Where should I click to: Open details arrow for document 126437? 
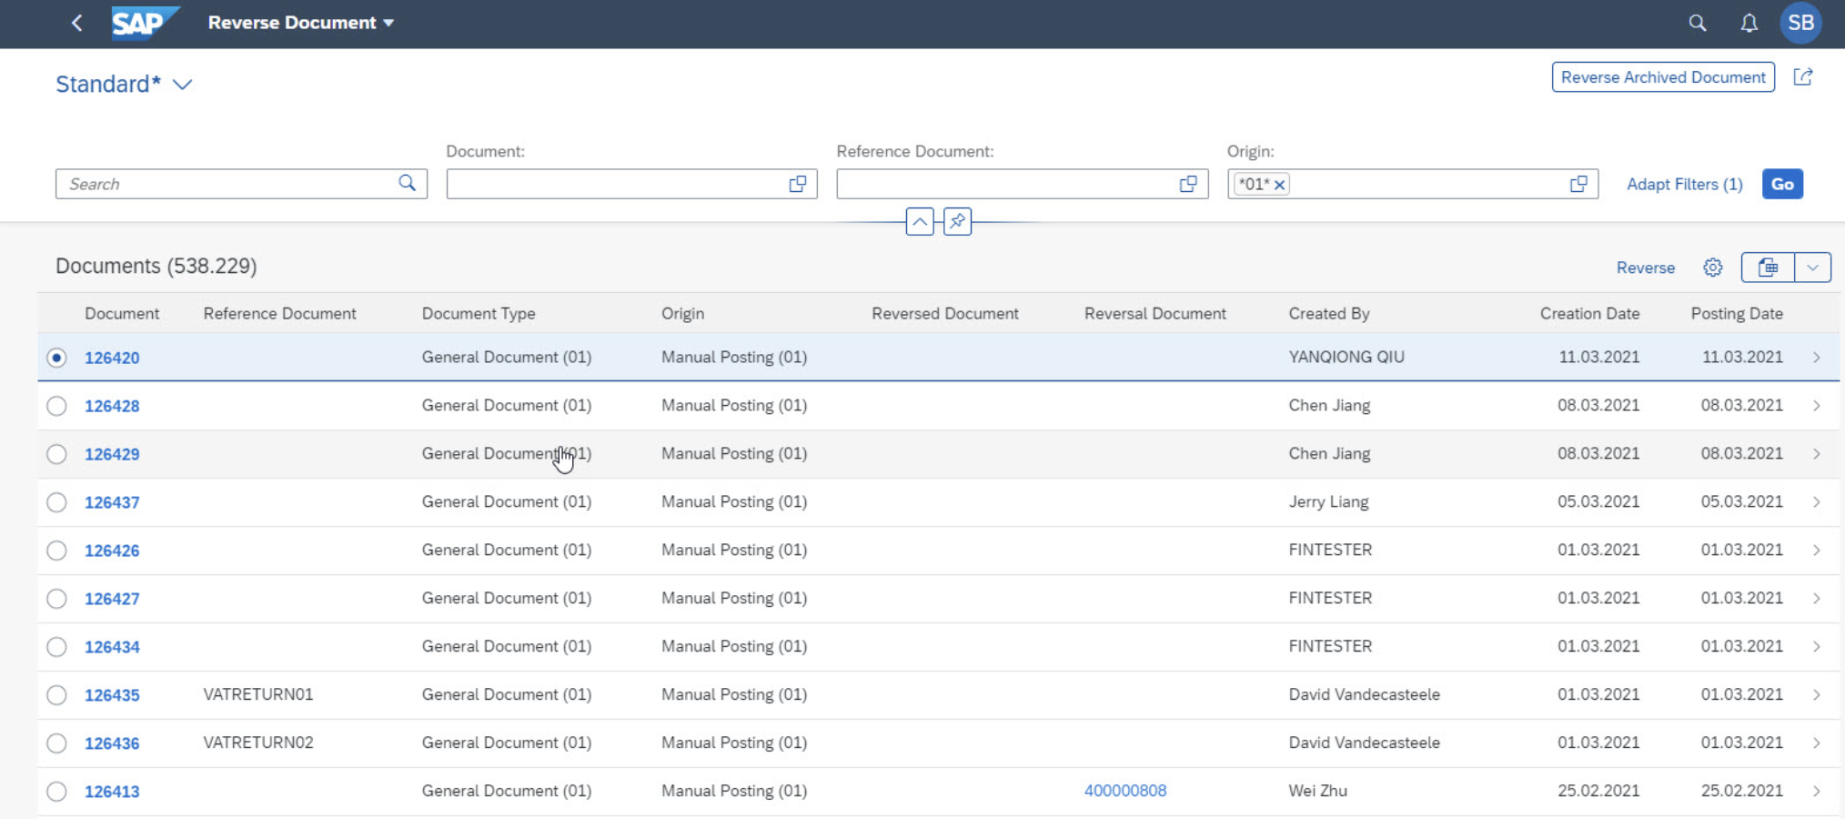pyautogui.click(x=1817, y=502)
